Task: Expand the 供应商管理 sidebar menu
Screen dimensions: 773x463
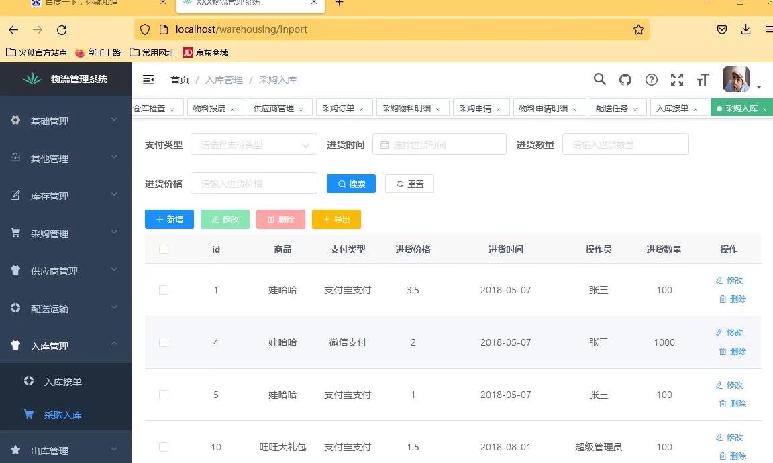Action: click(x=66, y=271)
